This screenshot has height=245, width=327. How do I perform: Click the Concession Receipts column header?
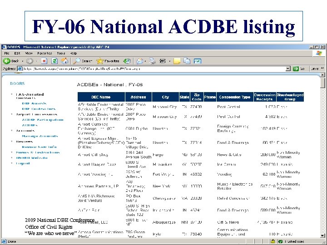click(x=265, y=97)
